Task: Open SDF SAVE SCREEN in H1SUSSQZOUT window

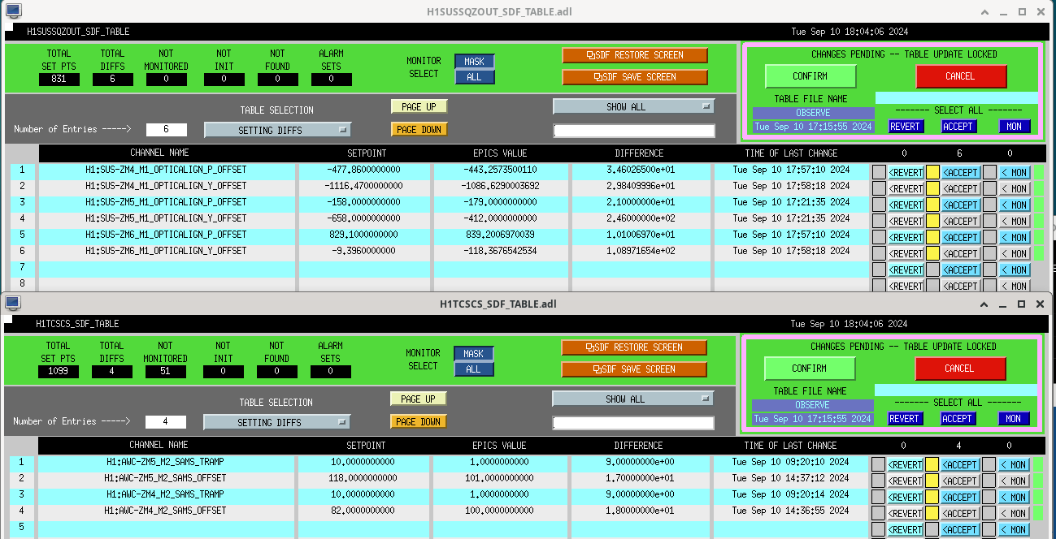Action: 635,77
